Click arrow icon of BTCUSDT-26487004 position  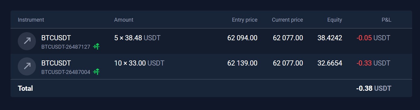coord(27,66)
